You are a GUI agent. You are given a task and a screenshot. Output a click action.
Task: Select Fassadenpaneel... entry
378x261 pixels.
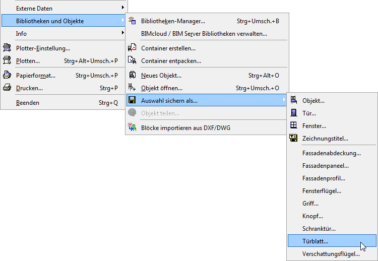tap(326, 166)
